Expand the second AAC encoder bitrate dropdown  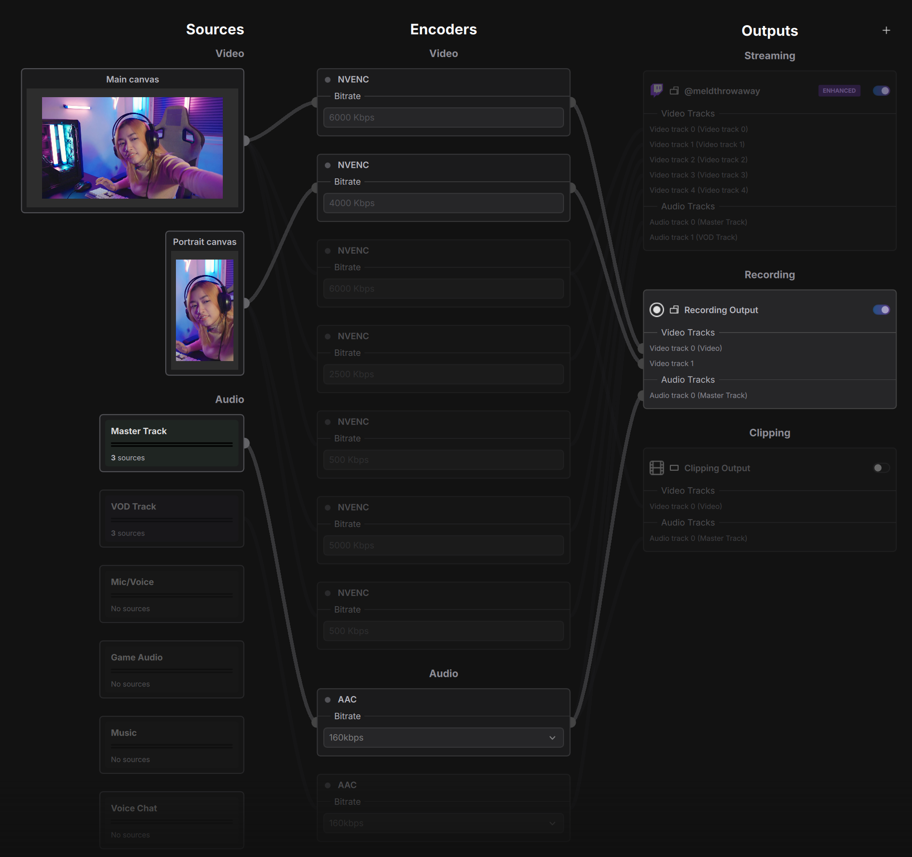pos(443,823)
